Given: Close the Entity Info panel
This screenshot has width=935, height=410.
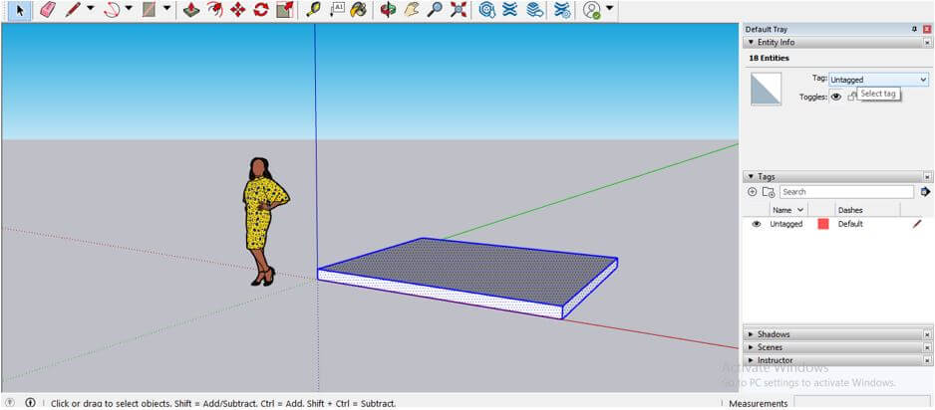Looking at the screenshot, I should 927,43.
